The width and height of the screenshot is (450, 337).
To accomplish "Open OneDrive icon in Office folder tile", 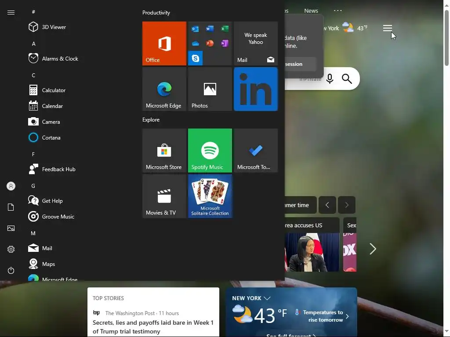I will tap(195, 43).
